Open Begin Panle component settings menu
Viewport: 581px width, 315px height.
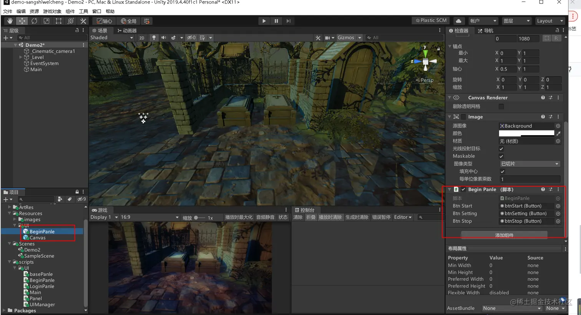(x=558, y=189)
